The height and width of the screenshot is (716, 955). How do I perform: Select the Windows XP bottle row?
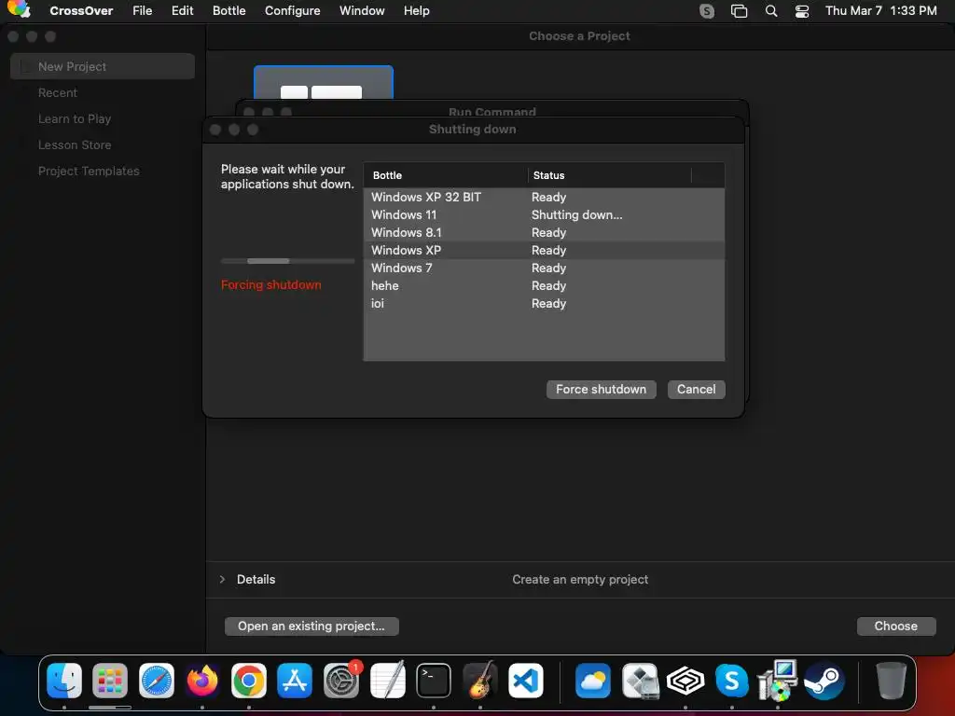544,250
